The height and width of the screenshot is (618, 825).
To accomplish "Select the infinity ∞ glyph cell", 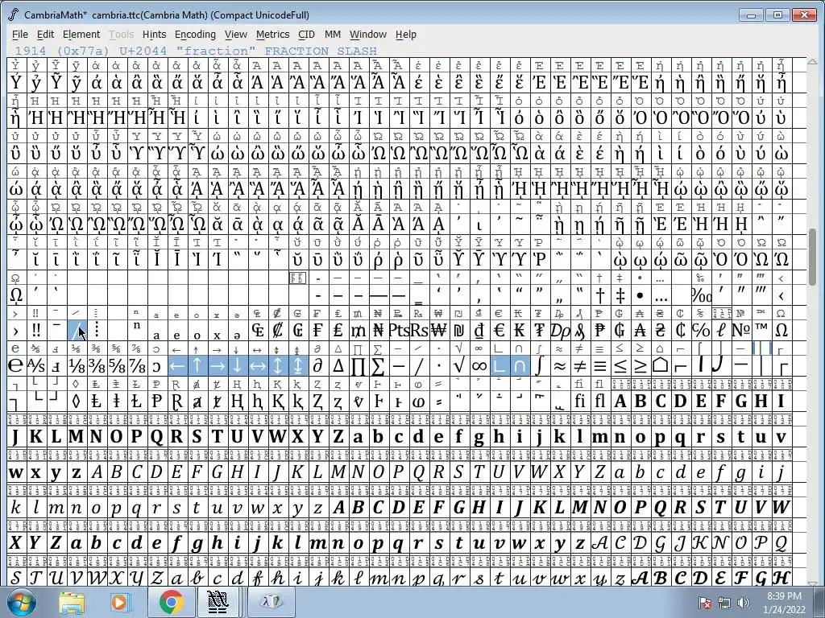I will (x=479, y=366).
